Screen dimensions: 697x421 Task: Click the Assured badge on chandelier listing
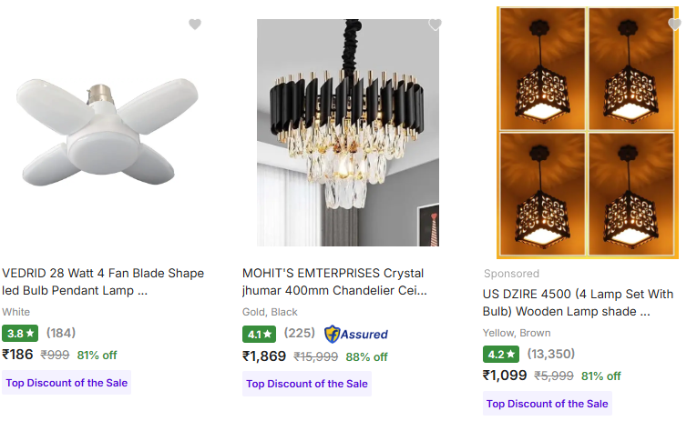pyautogui.click(x=356, y=334)
